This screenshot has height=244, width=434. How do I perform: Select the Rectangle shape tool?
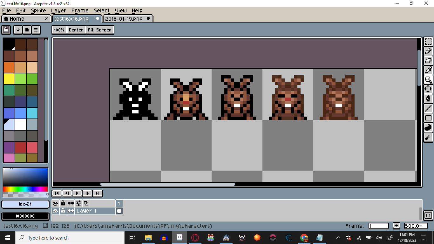pyautogui.click(x=428, y=118)
